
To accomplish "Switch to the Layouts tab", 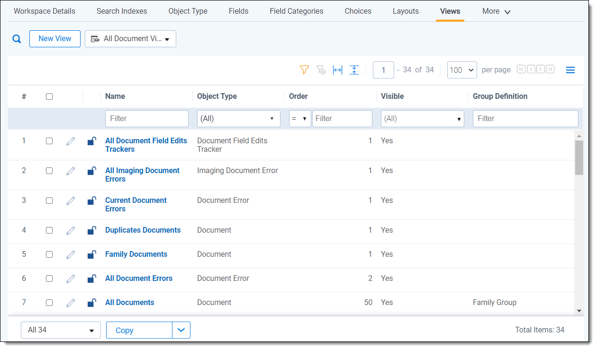I will (x=406, y=11).
